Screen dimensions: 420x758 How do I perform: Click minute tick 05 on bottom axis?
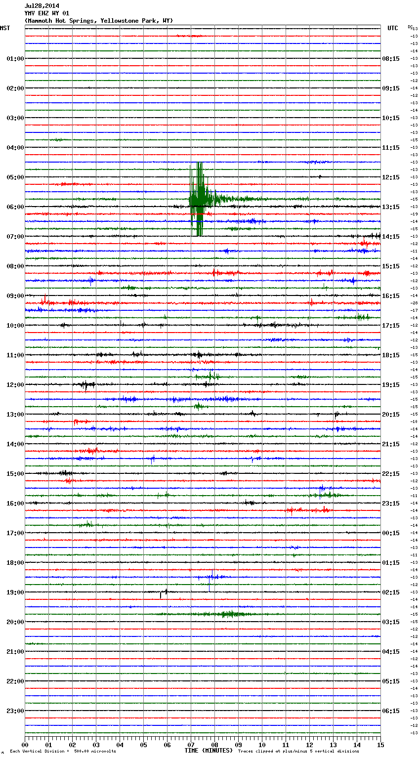(143, 745)
